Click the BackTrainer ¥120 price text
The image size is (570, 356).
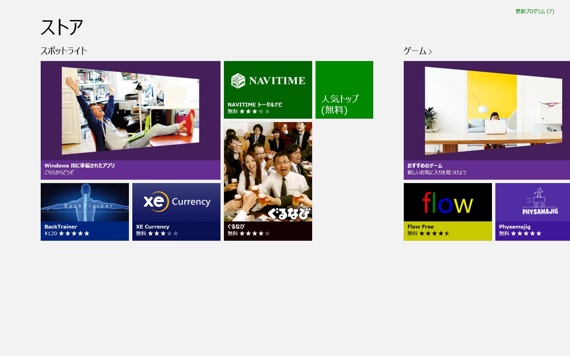point(51,233)
